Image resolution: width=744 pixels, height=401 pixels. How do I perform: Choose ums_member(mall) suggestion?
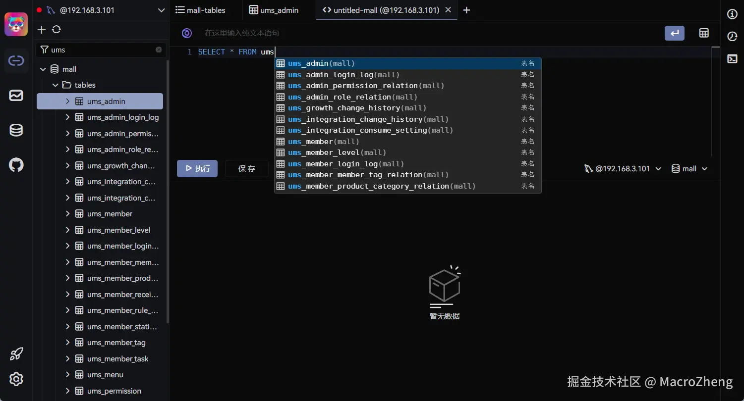[x=408, y=142]
